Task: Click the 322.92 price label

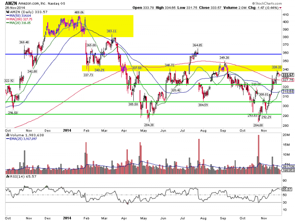Action: (x=9, y=81)
